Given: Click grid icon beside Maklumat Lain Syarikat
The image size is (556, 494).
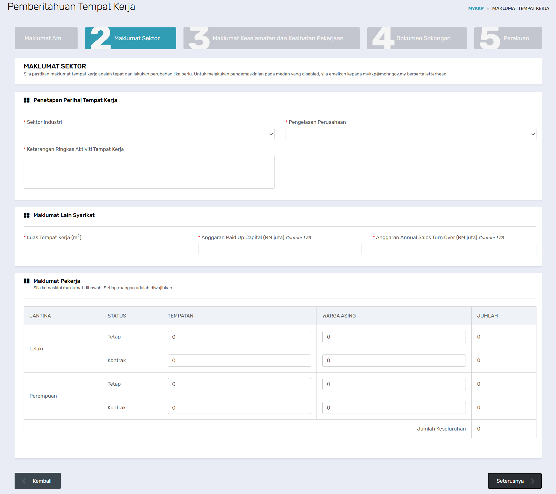Looking at the screenshot, I should click(x=27, y=215).
